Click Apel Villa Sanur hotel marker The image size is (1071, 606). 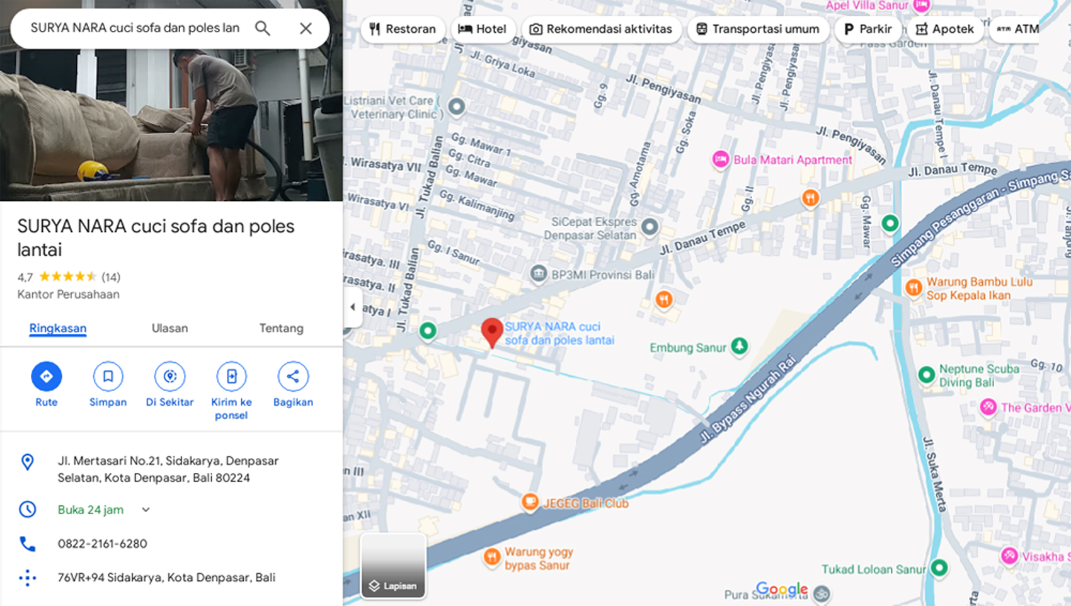click(922, 6)
